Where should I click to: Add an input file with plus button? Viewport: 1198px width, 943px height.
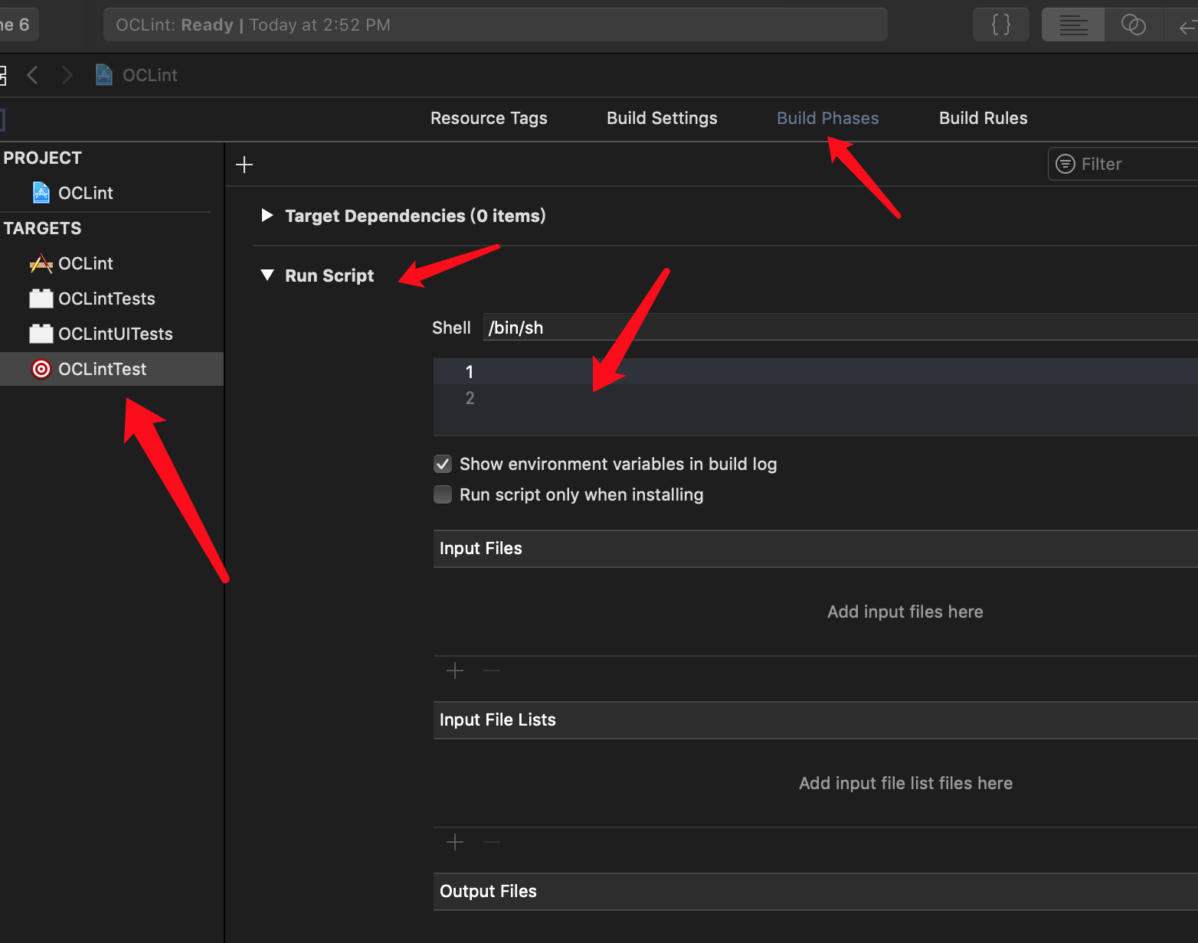[x=455, y=671]
